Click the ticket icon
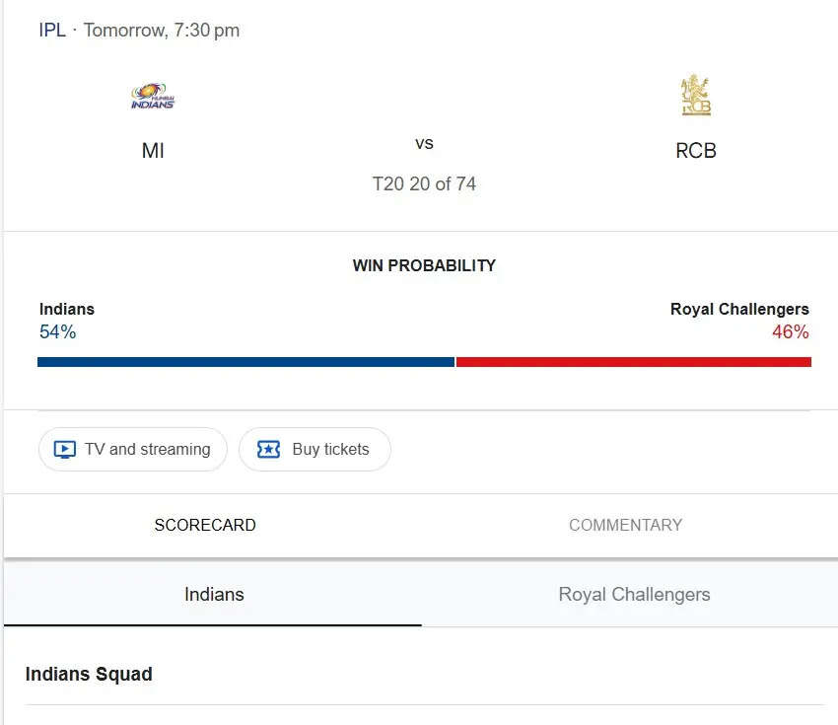 coord(268,450)
